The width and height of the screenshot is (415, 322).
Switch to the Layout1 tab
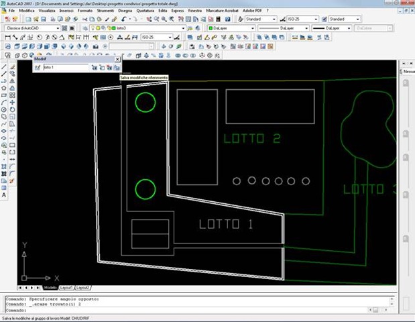click(x=67, y=287)
